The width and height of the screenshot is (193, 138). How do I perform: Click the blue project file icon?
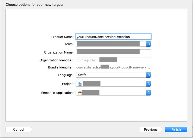click(x=80, y=84)
